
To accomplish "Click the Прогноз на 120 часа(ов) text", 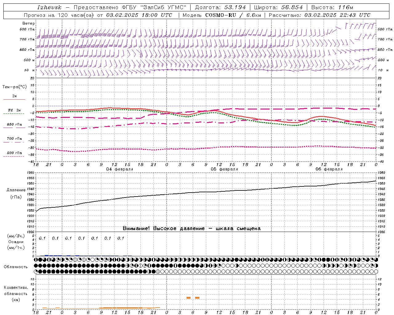I will pyautogui.click(x=59, y=15).
